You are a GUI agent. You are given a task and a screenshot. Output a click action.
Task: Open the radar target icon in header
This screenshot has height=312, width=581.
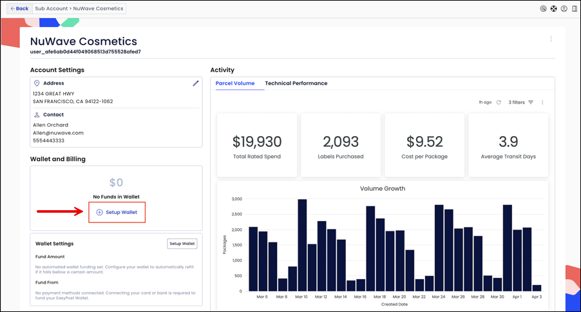pos(543,8)
